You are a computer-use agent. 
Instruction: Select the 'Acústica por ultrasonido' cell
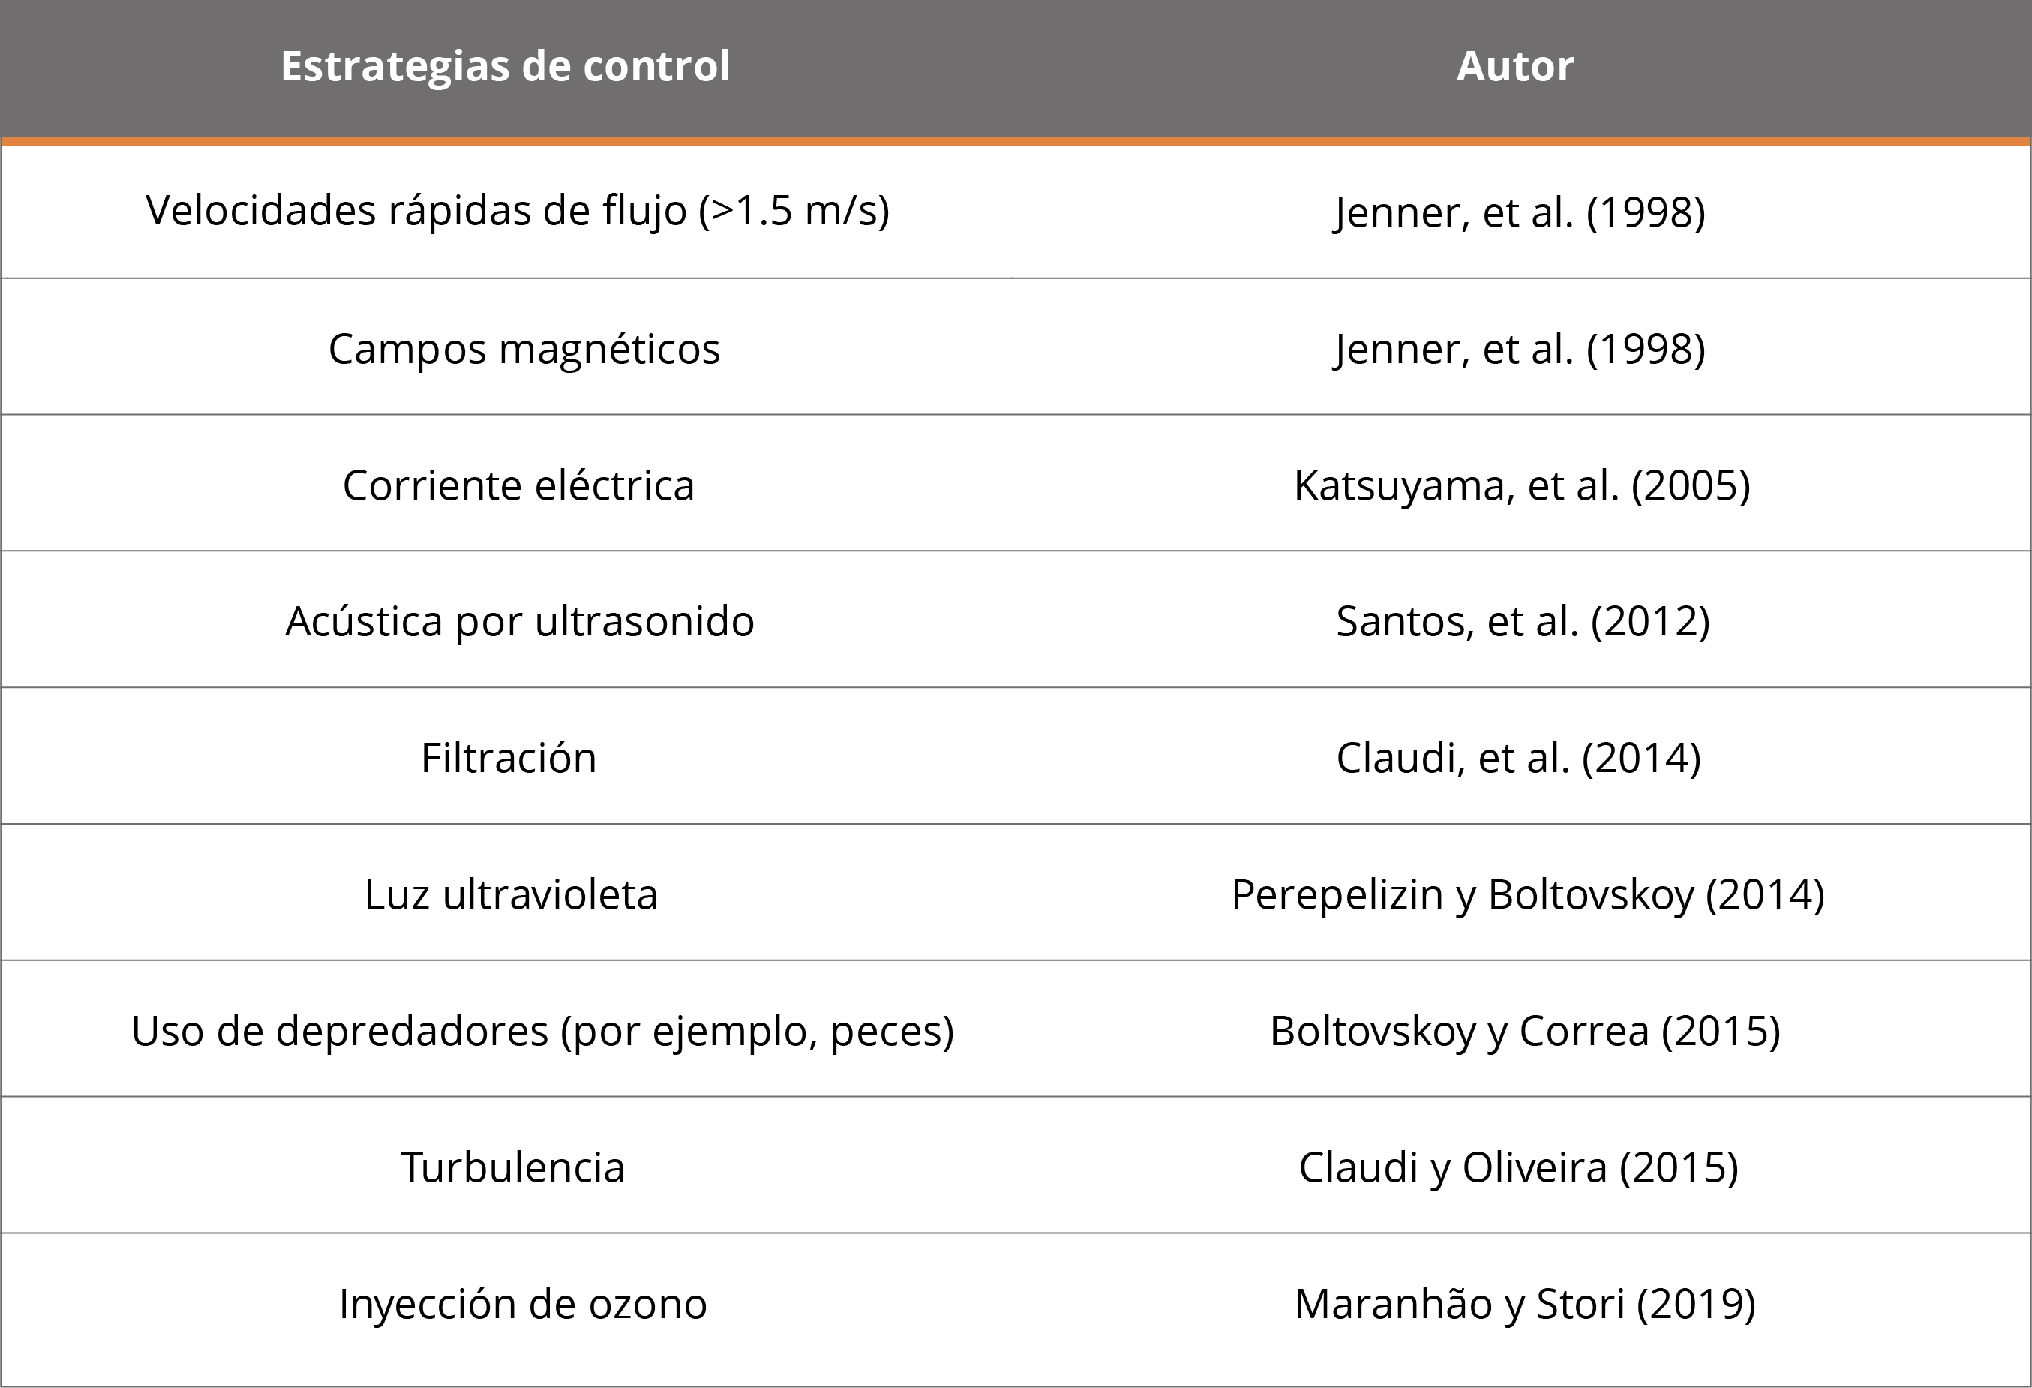point(519,622)
